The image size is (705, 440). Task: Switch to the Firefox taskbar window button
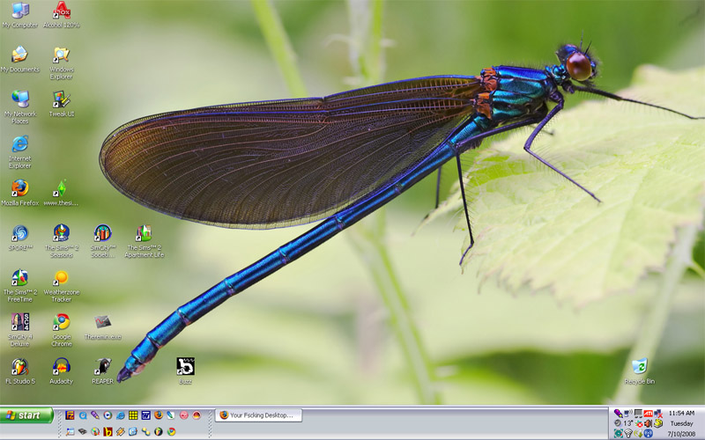coord(256,415)
